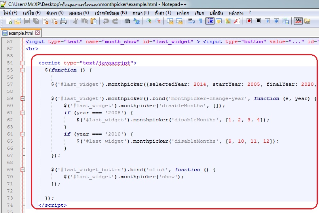
Task: Click the Print toolbar icon
Action: (x=63, y=21)
